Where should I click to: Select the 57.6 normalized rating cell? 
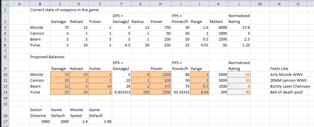(x=239, y=27)
